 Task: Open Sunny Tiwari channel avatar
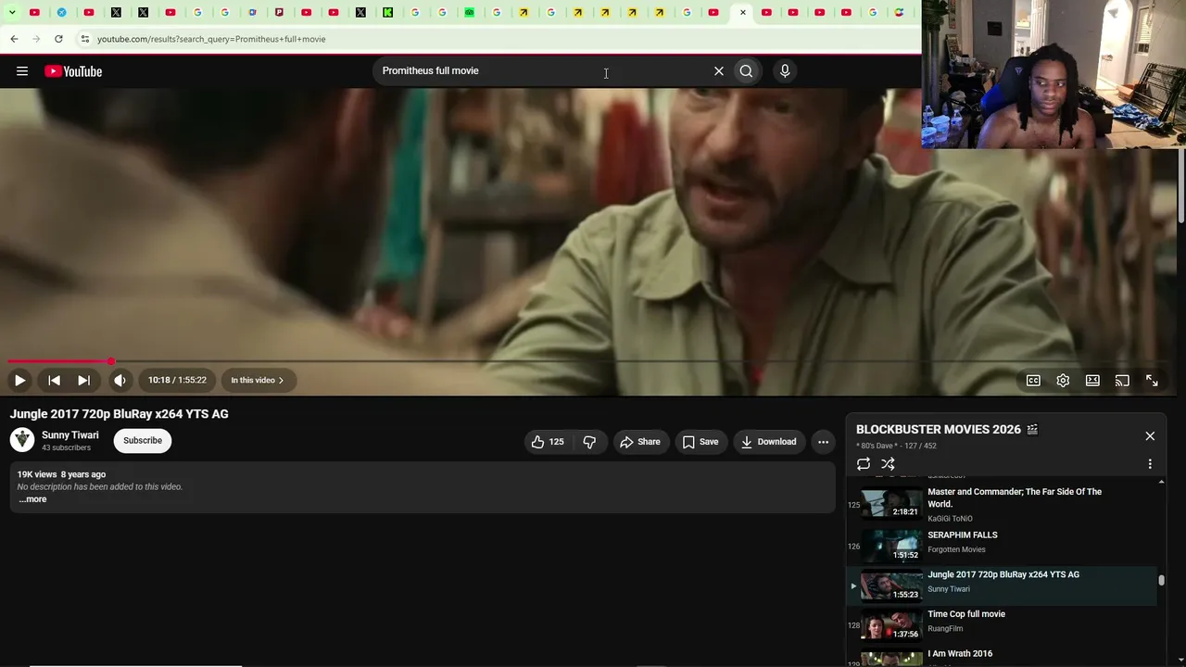point(22,440)
